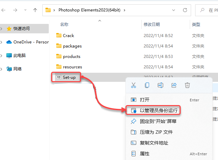
Task: Choose 压缩为 ZIP 文件 menu entry
Action: tap(169, 132)
